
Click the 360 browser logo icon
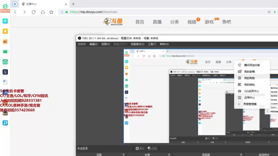pos(5,6)
